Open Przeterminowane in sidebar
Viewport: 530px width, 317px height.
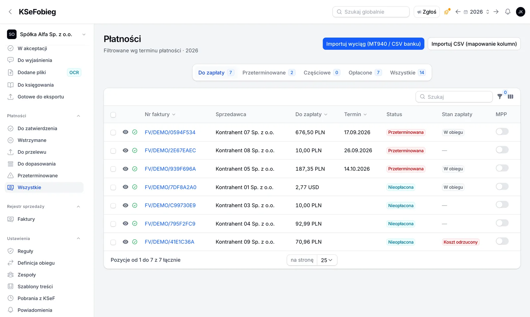tap(44, 176)
